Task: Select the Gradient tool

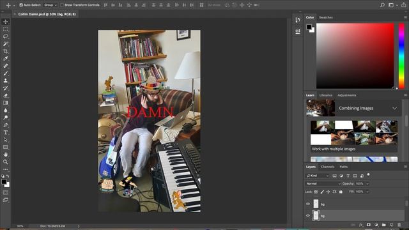Action: click(x=6, y=103)
